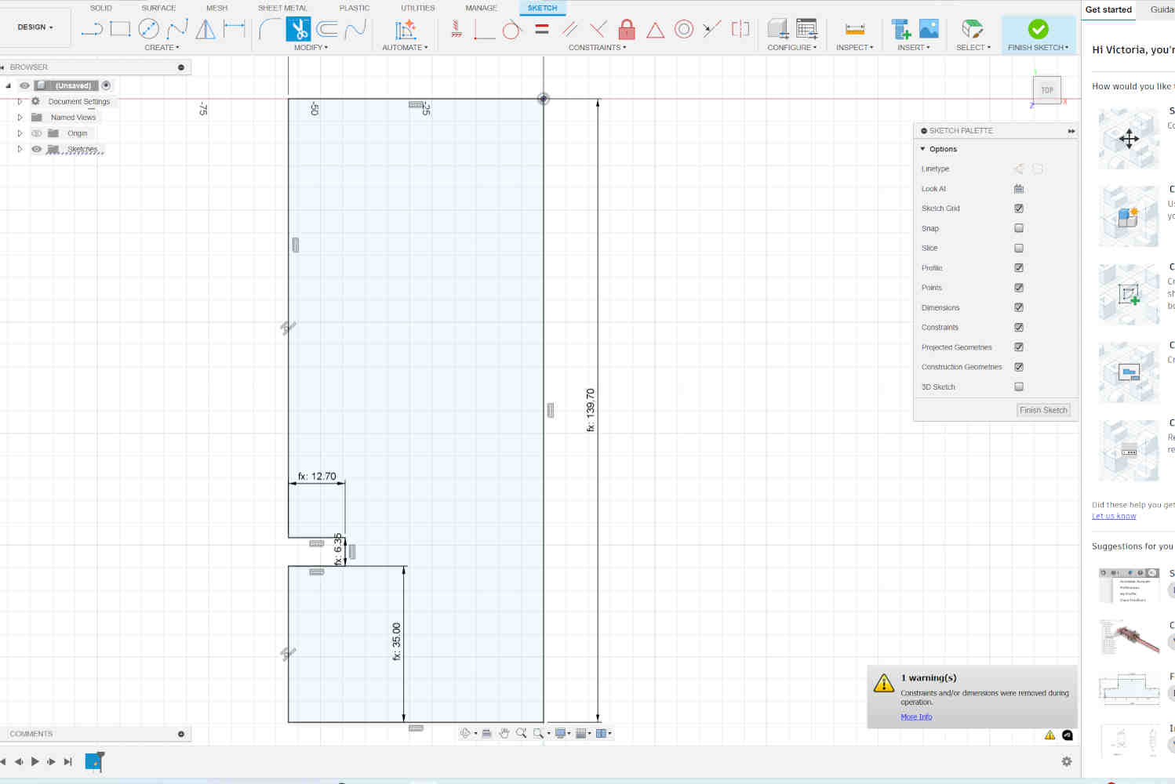Click the TOP face of ViewCube
The height and width of the screenshot is (784, 1175).
(x=1047, y=90)
